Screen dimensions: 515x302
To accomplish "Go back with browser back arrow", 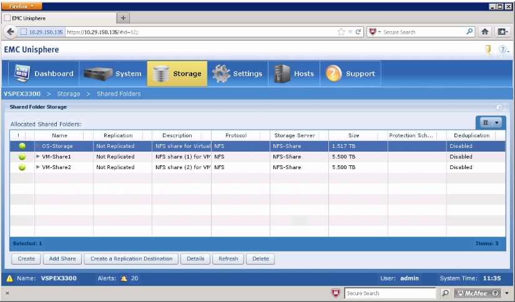I will 10,32.
